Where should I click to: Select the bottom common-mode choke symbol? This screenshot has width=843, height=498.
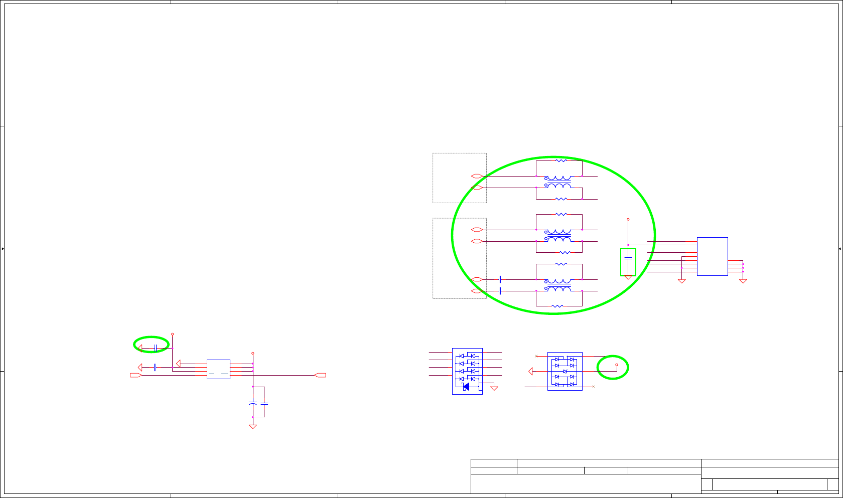558,285
